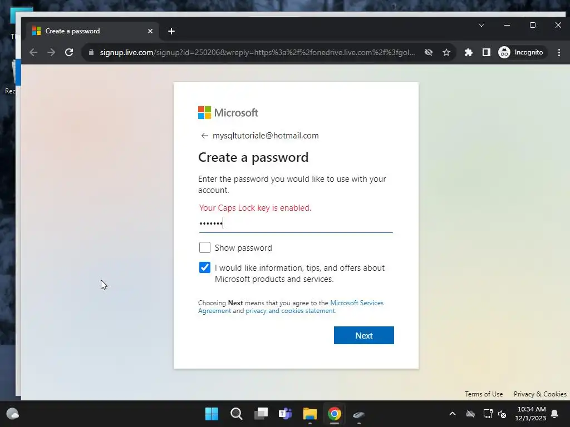Viewport: 570px width, 427px height.
Task: Open the Extensions puzzle icon
Action: tap(469, 52)
